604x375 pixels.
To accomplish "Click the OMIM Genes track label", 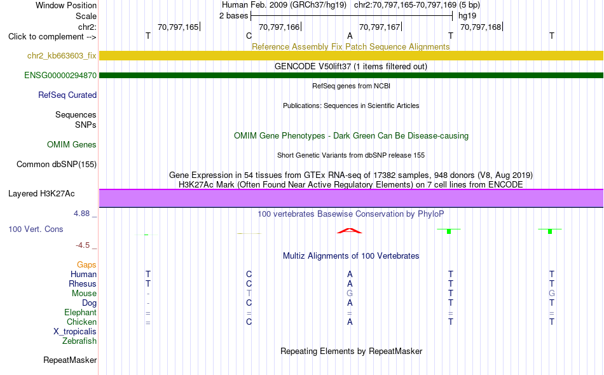I will [x=72, y=145].
